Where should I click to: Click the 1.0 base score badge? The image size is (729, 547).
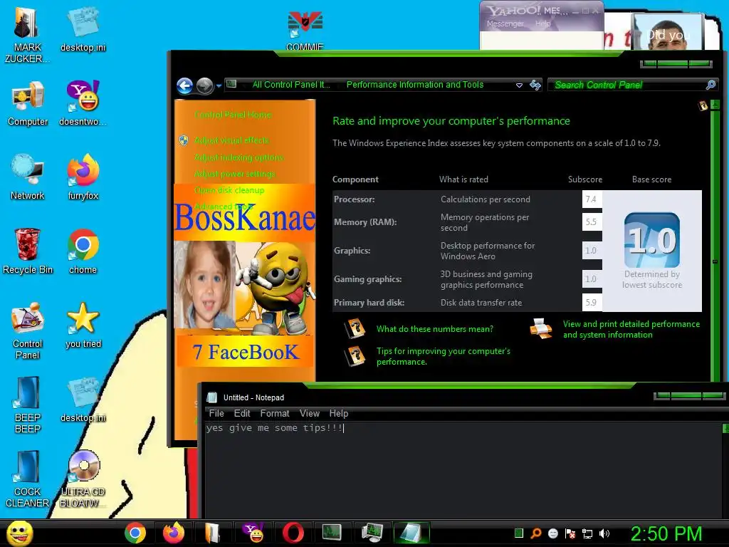coord(652,240)
